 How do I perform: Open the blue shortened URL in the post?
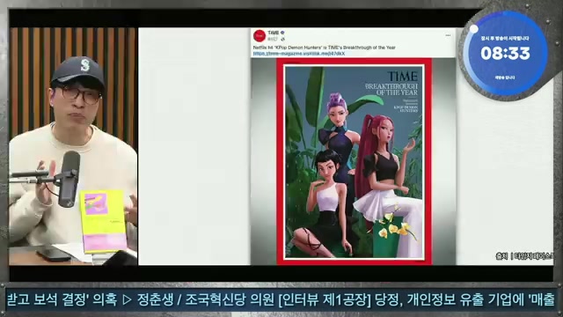[299, 54]
